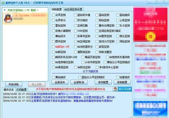The height and width of the screenshot is (118, 169).
Task: Check 空间应用签到\抽奖 box
Action: (x=97, y=31)
